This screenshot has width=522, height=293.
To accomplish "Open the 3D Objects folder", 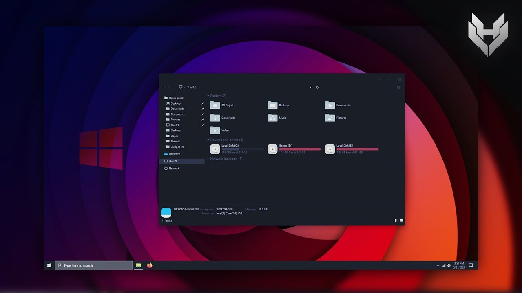I will (x=222, y=105).
